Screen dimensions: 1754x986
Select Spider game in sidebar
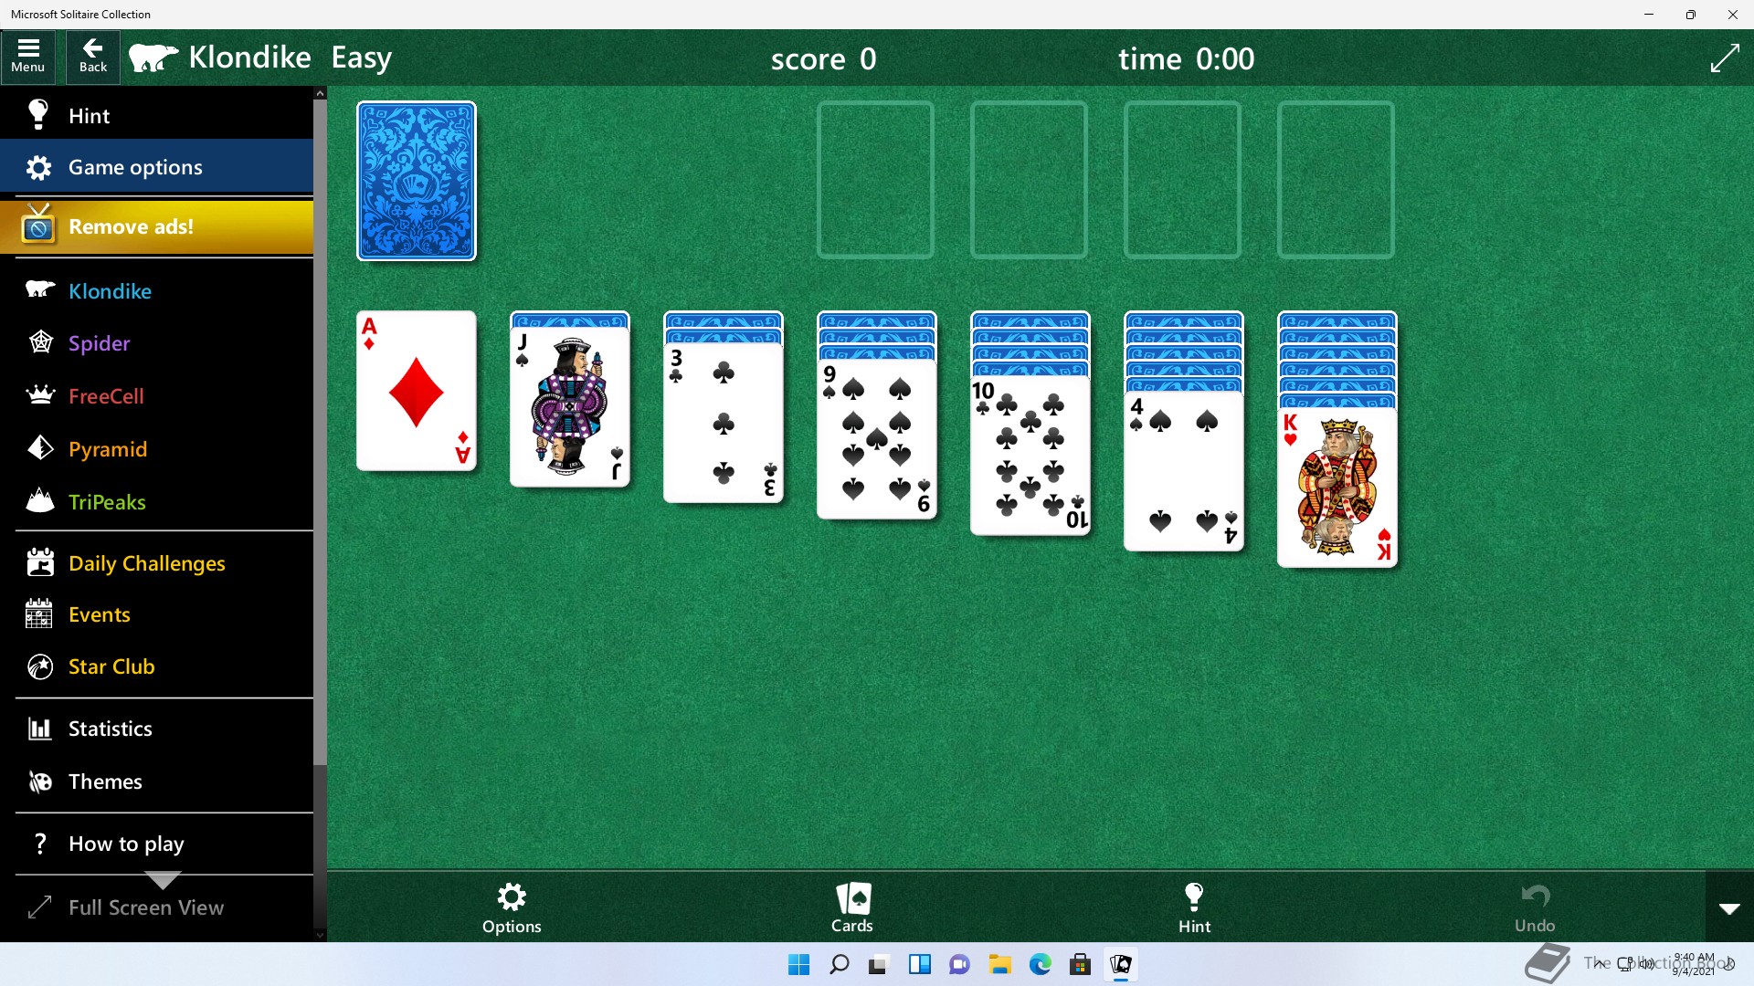157,343
